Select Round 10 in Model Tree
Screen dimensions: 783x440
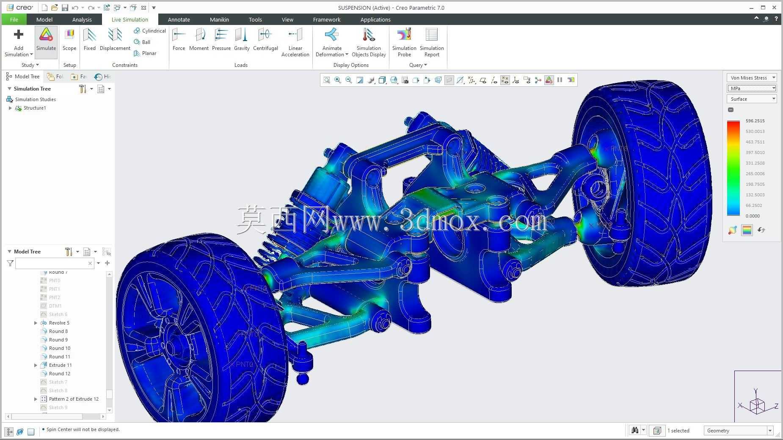click(59, 348)
